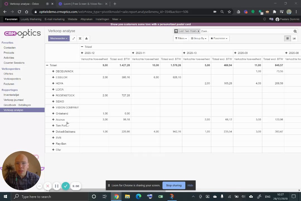Remove the Last Two Years filter tag

click(198, 31)
